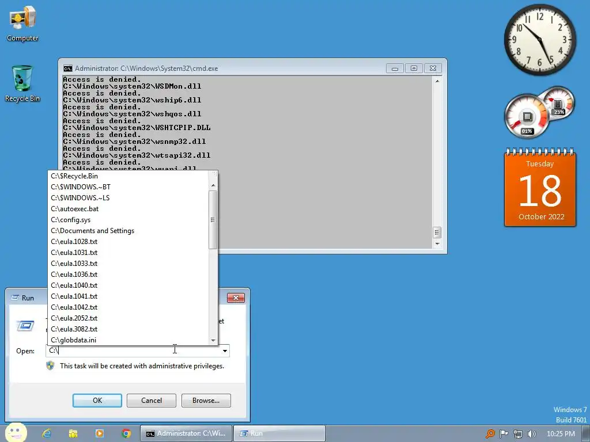
Task: Click cmd window scrollbar down arrow
Action: (437, 243)
